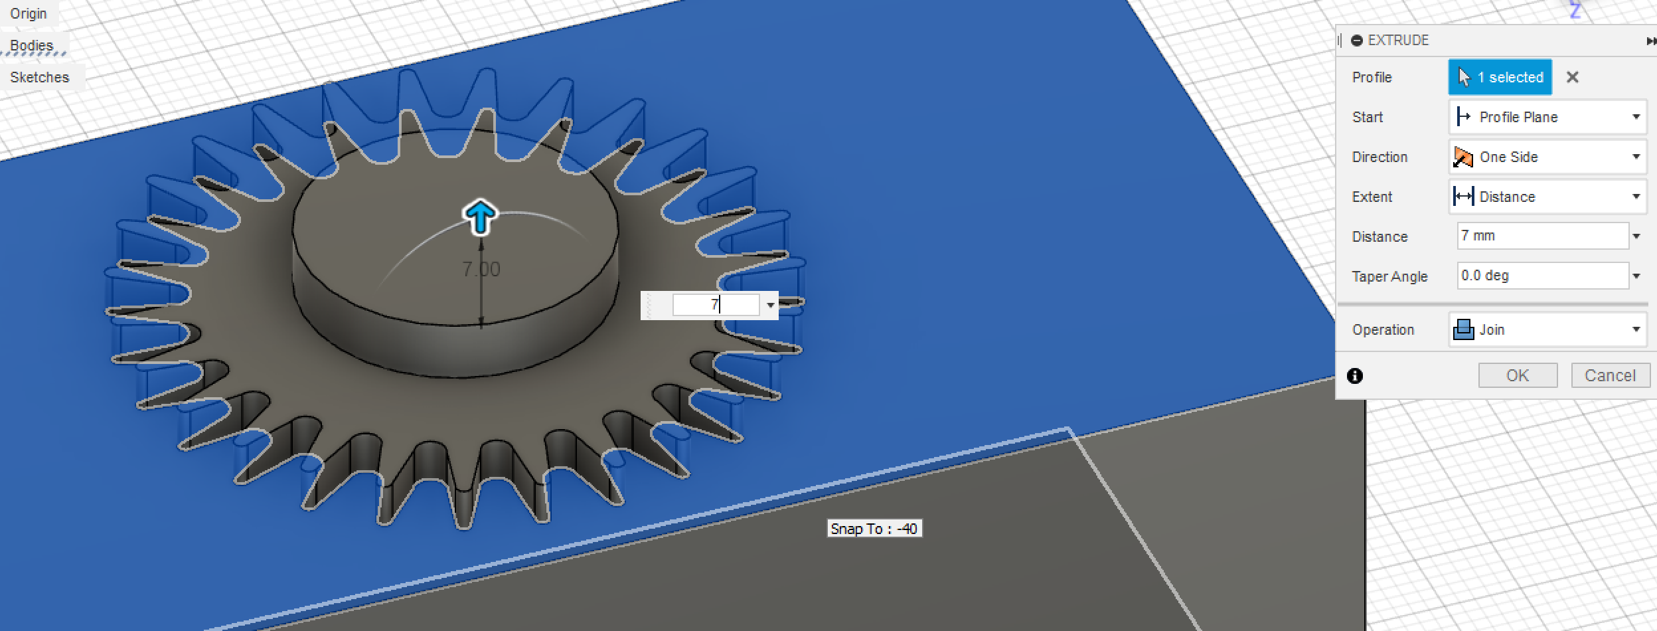Screen dimensions: 1657x631
Task: Open the Operation 'Join' dropdown
Action: coord(1547,329)
